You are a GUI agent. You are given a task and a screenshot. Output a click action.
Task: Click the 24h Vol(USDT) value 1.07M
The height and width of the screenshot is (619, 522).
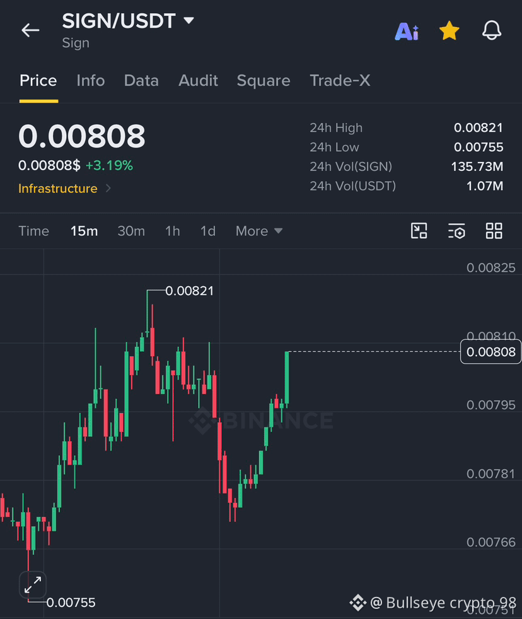pyautogui.click(x=485, y=186)
